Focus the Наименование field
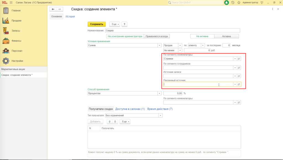The image size is (283, 160). coord(172,30)
